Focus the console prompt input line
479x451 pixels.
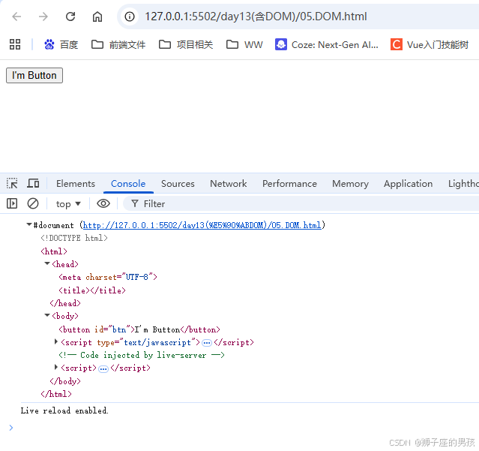[244, 428]
